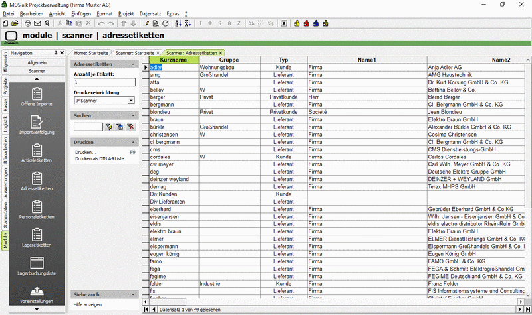Apply search filter icon next to search box

(x=109, y=127)
